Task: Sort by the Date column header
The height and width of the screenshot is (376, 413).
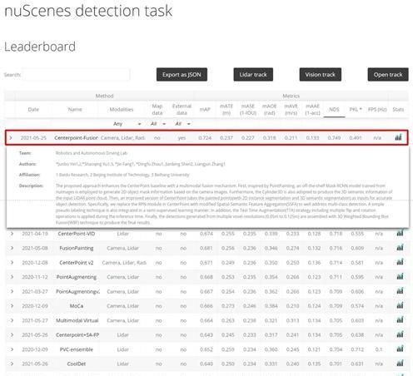Action: [x=33, y=110]
